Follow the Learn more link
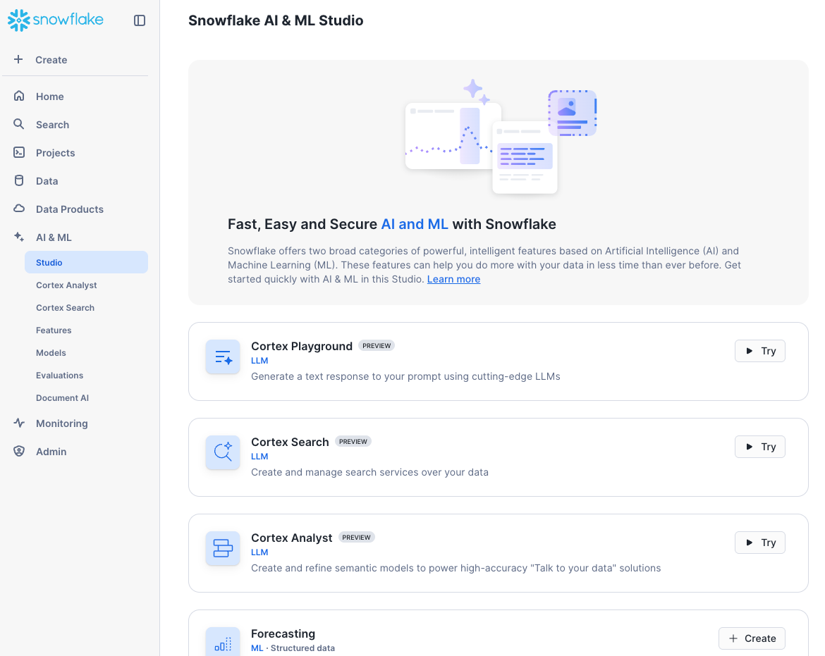 coord(453,279)
